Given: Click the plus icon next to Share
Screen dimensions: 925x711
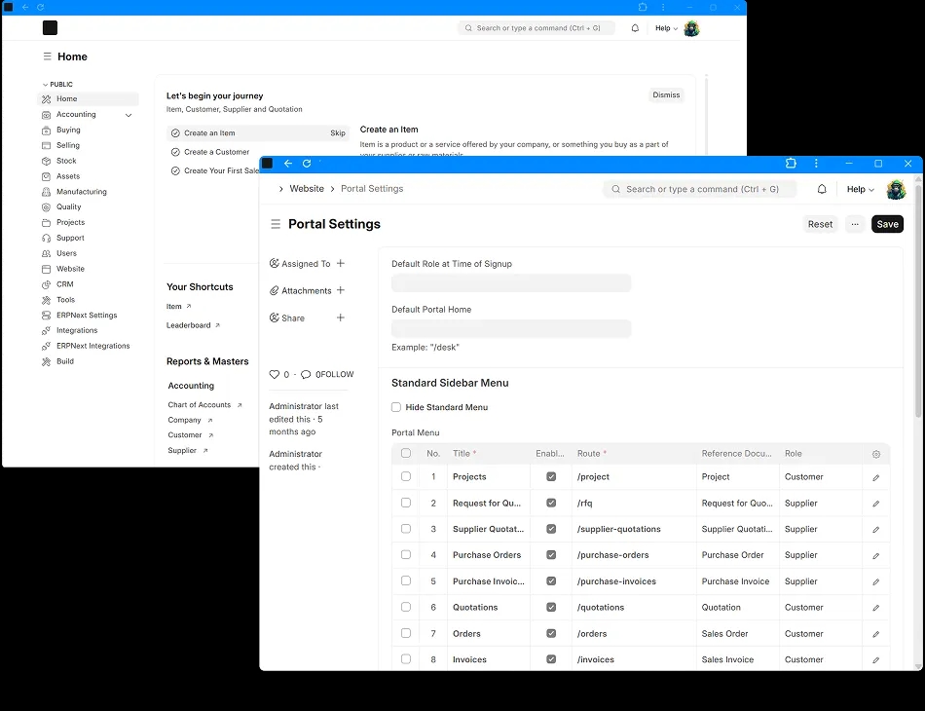Looking at the screenshot, I should tap(341, 318).
